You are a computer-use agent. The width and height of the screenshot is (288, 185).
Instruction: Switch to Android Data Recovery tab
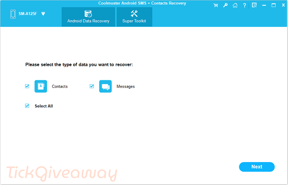click(x=88, y=17)
